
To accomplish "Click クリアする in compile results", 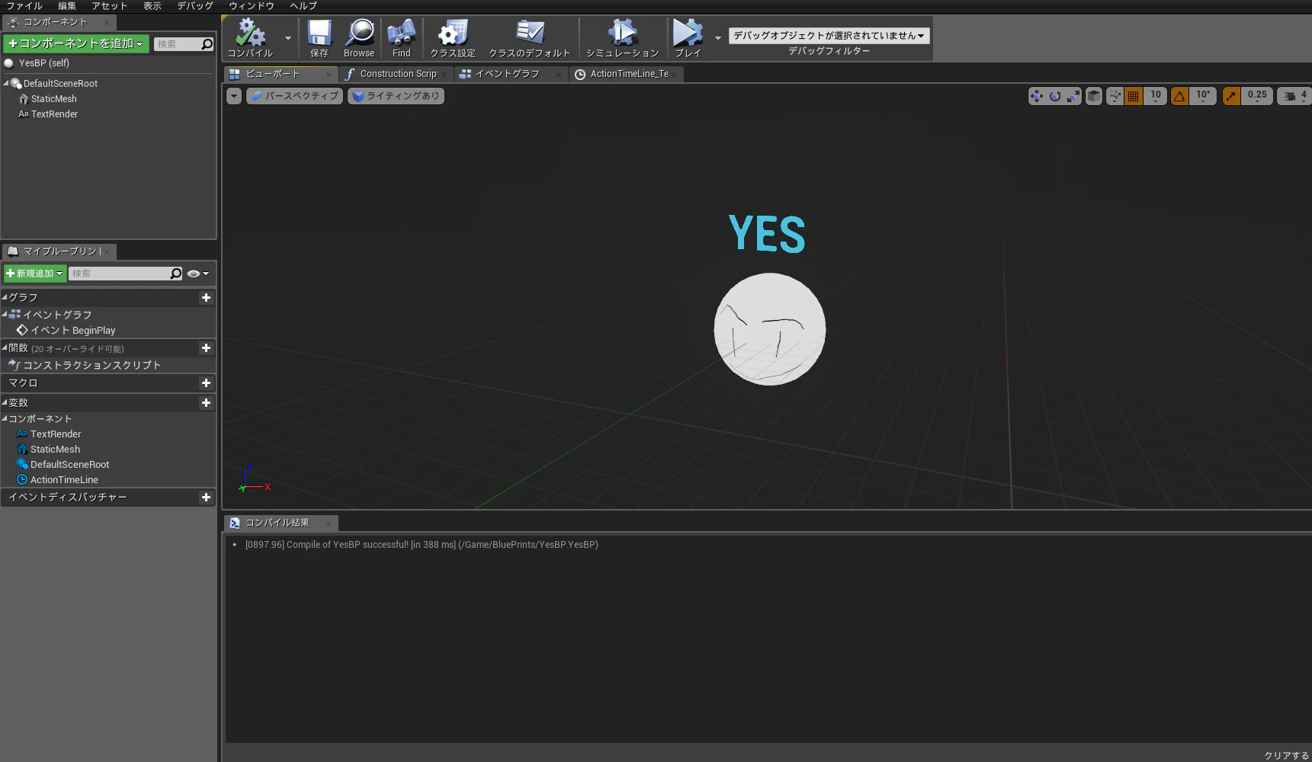I will pos(1287,755).
